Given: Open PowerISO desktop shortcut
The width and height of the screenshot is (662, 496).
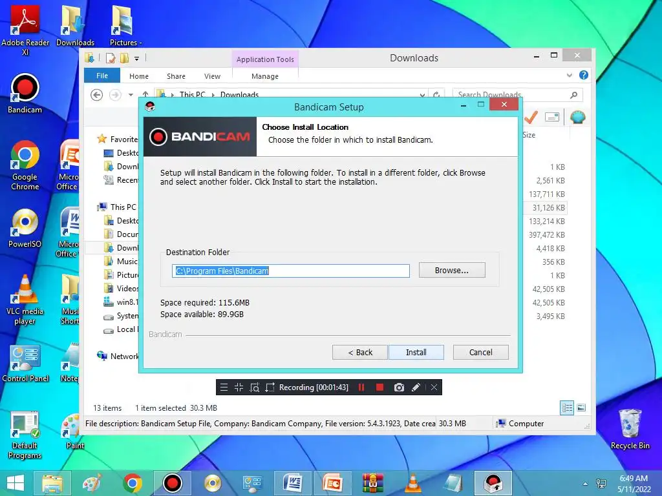Looking at the screenshot, I should 25,228.
